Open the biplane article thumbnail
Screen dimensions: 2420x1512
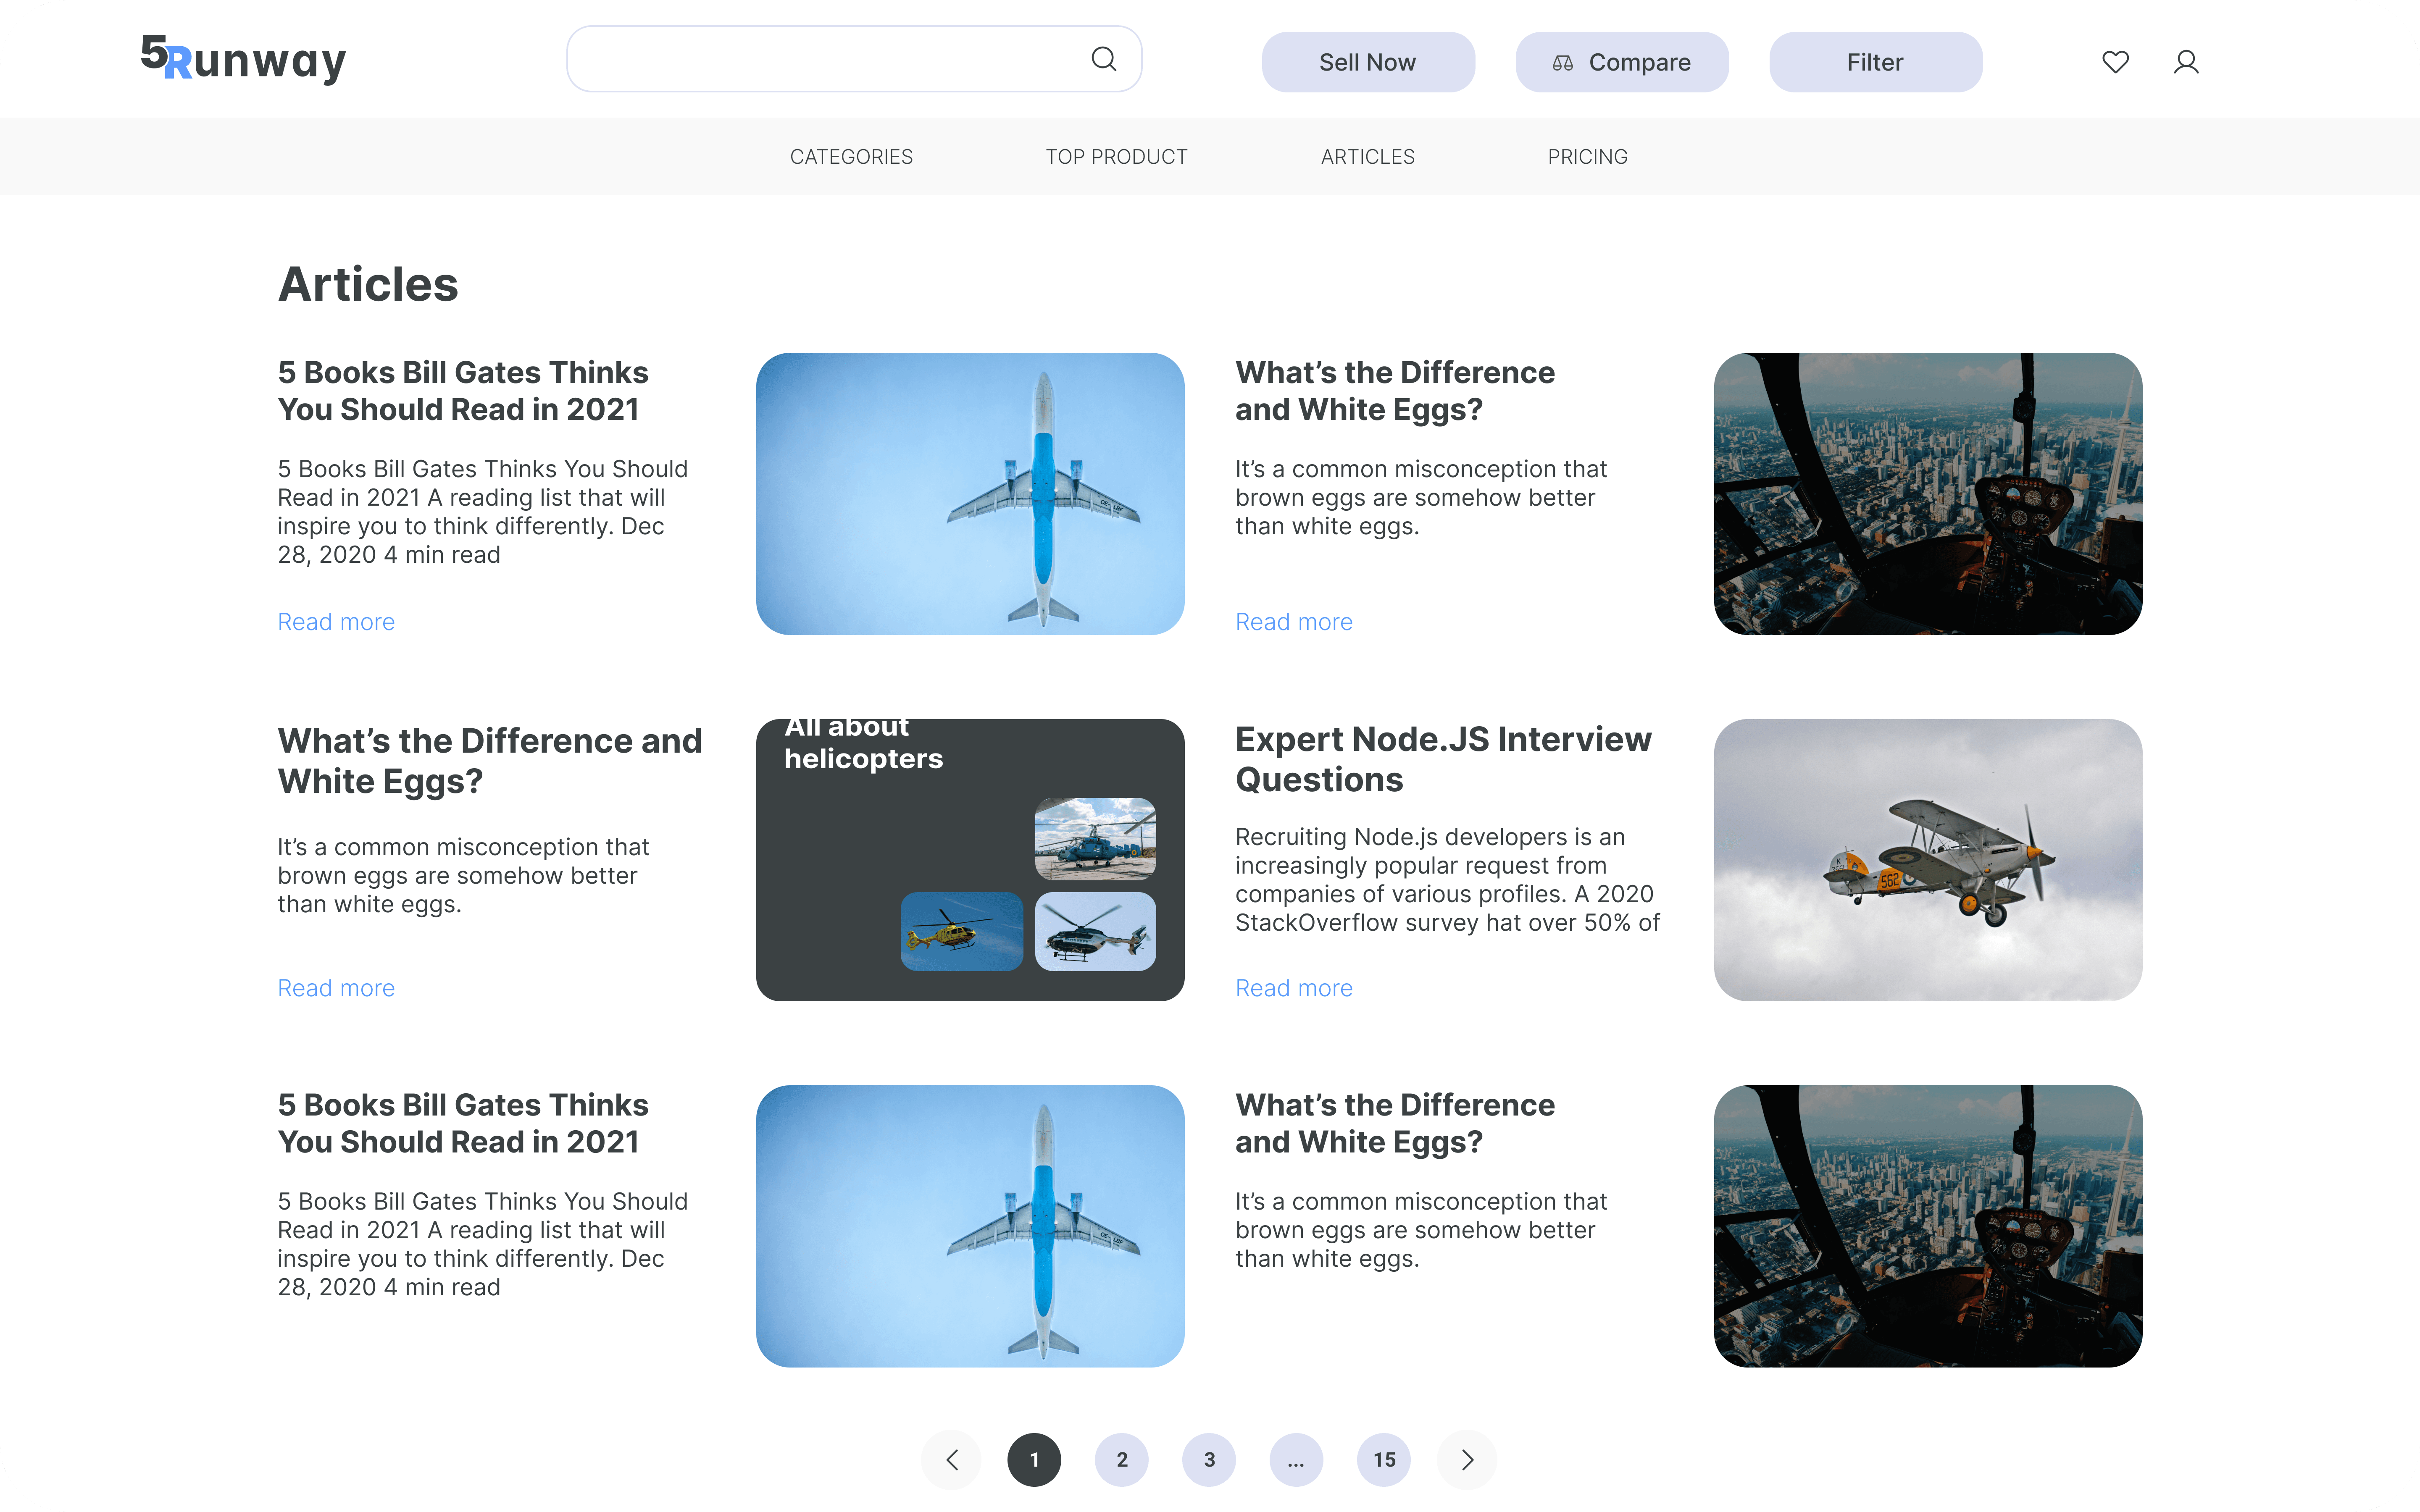tap(1927, 860)
